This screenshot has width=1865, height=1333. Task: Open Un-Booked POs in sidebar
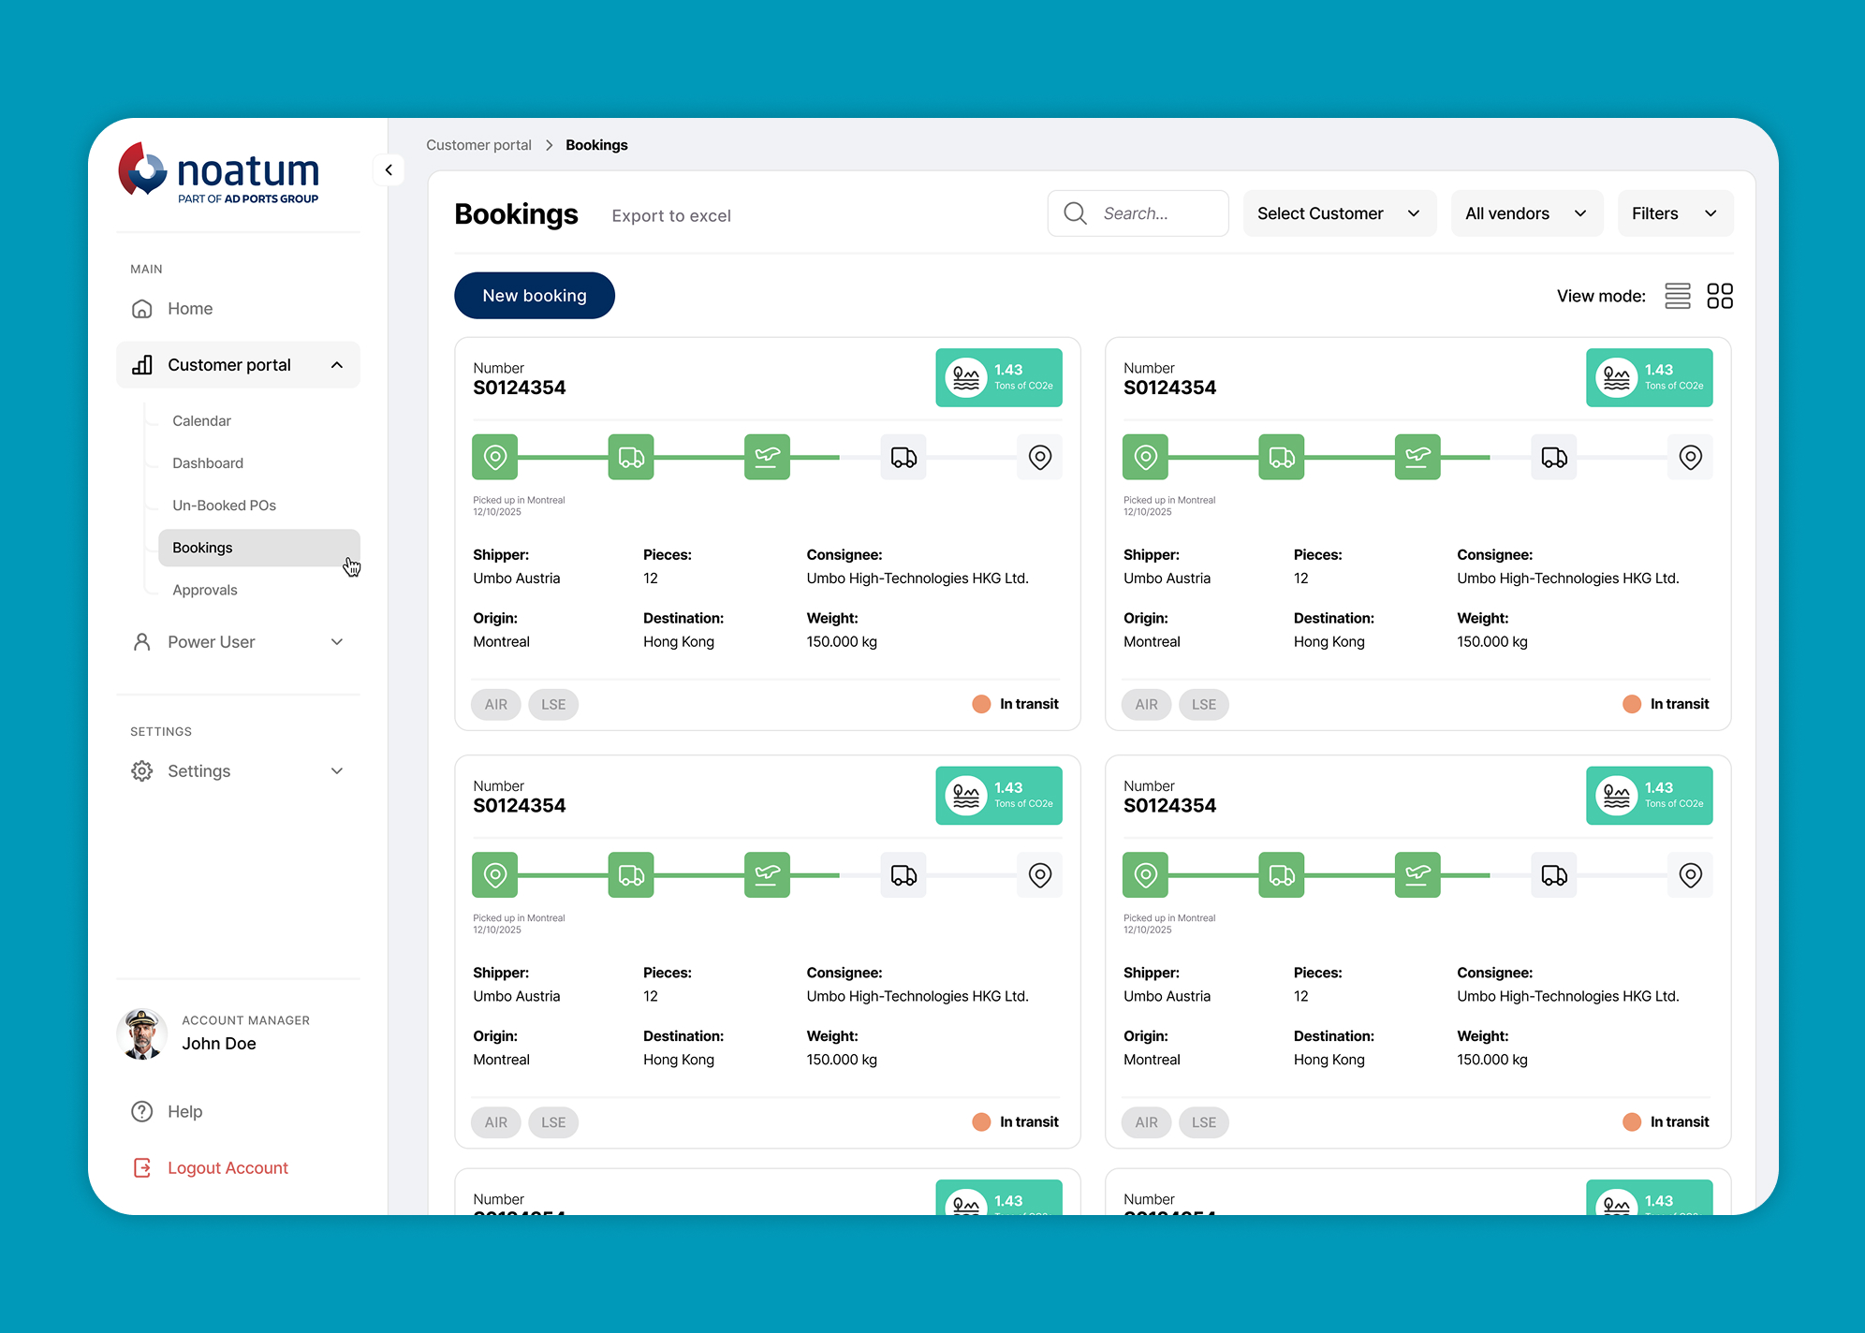pyautogui.click(x=224, y=505)
